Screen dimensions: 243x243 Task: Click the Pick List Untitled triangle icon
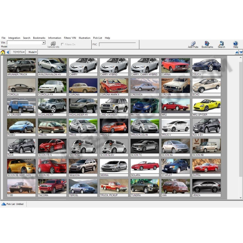coord(3,204)
